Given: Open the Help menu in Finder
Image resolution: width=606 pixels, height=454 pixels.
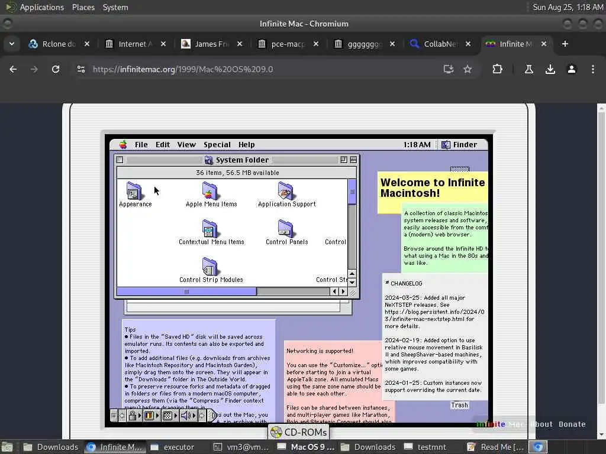Looking at the screenshot, I should click(x=246, y=144).
